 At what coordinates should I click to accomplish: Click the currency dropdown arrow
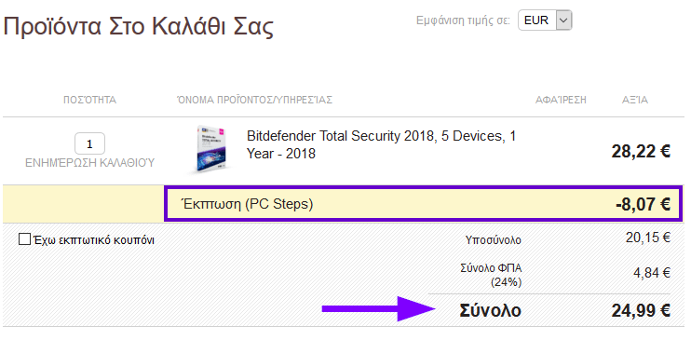(x=563, y=20)
